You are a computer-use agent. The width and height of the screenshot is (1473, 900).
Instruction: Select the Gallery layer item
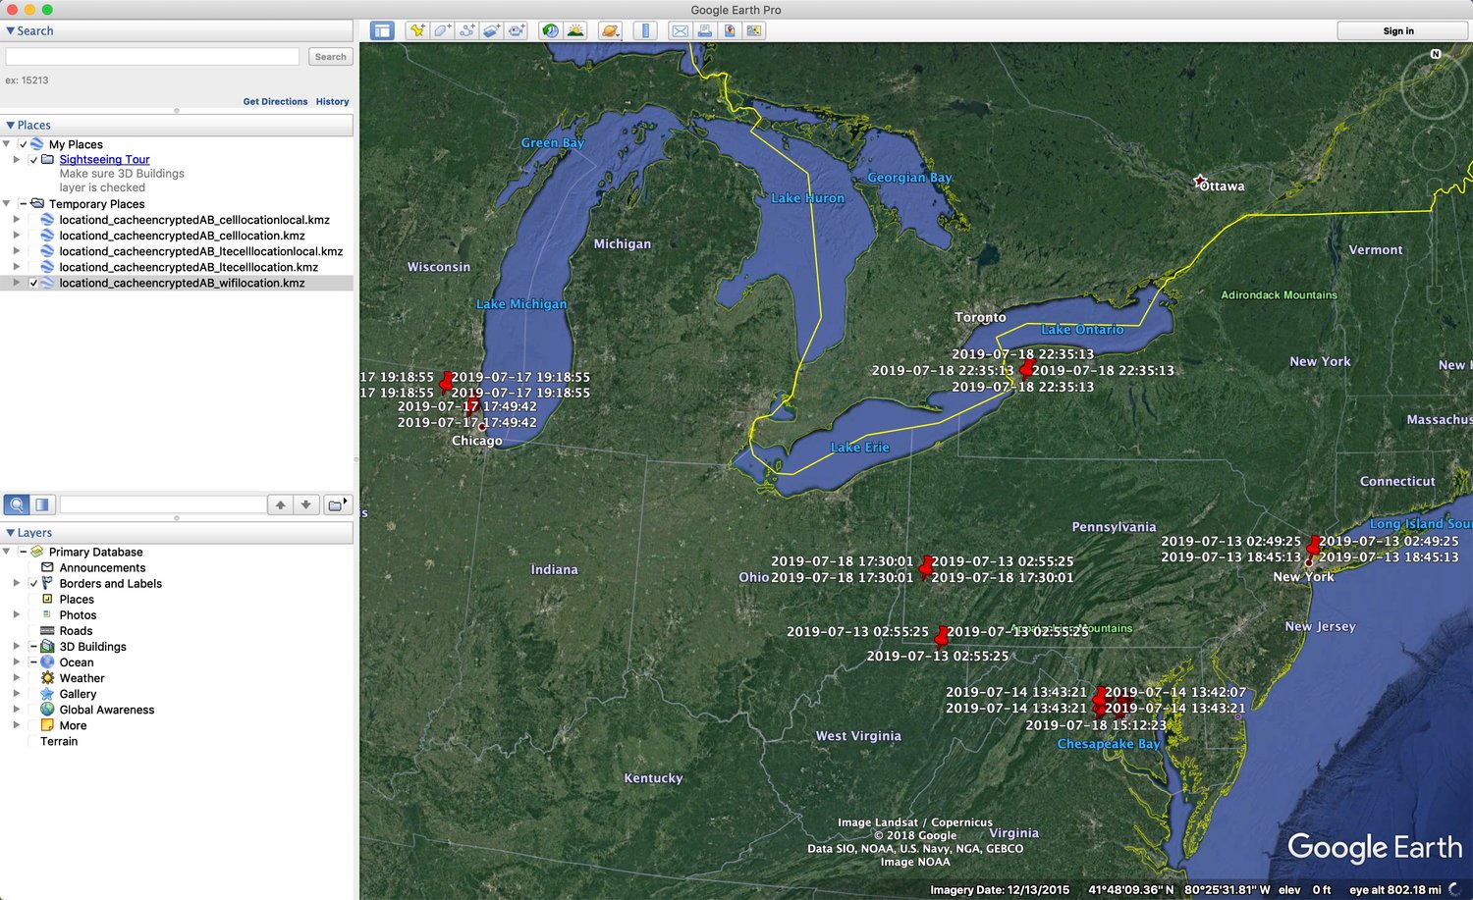pos(78,694)
